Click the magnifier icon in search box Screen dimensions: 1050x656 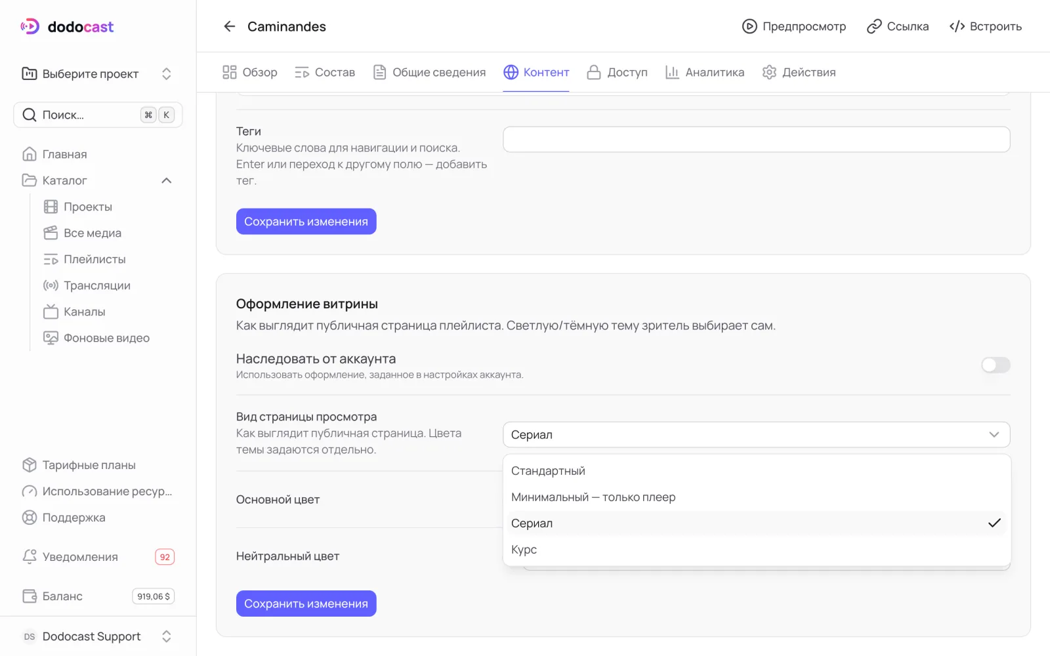click(x=30, y=115)
